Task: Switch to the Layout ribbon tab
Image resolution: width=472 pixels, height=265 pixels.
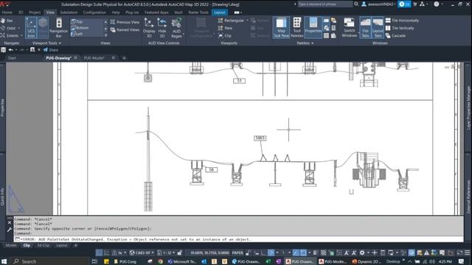Action: 220,13
